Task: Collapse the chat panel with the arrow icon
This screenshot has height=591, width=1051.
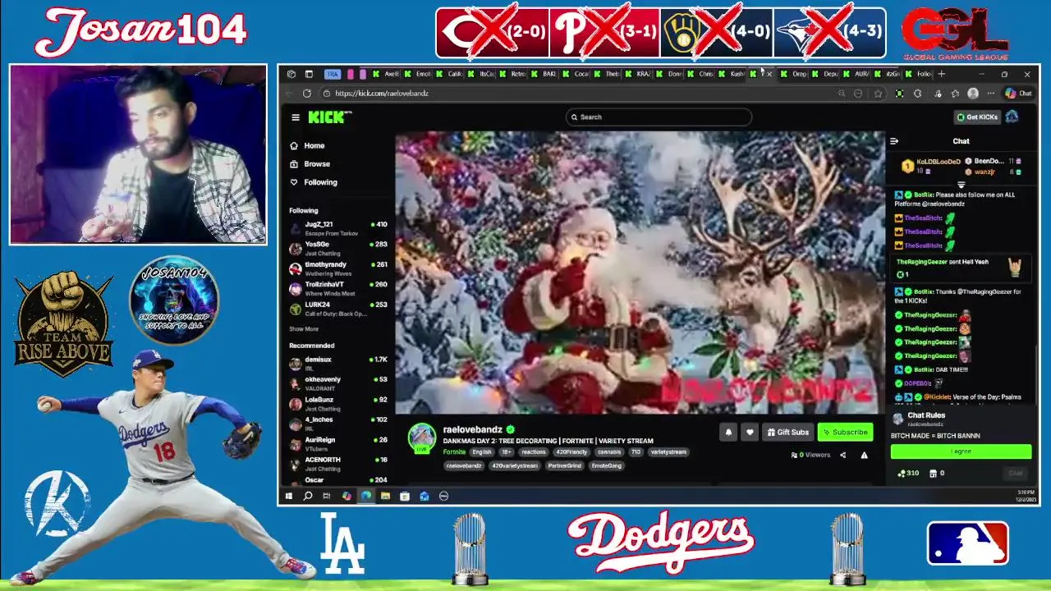Action: pyautogui.click(x=894, y=141)
